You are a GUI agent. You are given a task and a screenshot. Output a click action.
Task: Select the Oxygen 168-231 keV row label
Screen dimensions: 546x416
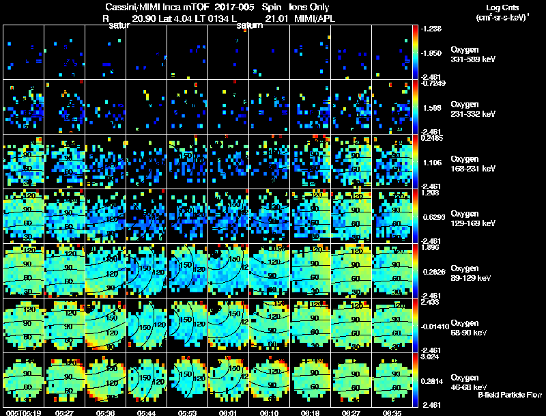(x=473, y=164)
